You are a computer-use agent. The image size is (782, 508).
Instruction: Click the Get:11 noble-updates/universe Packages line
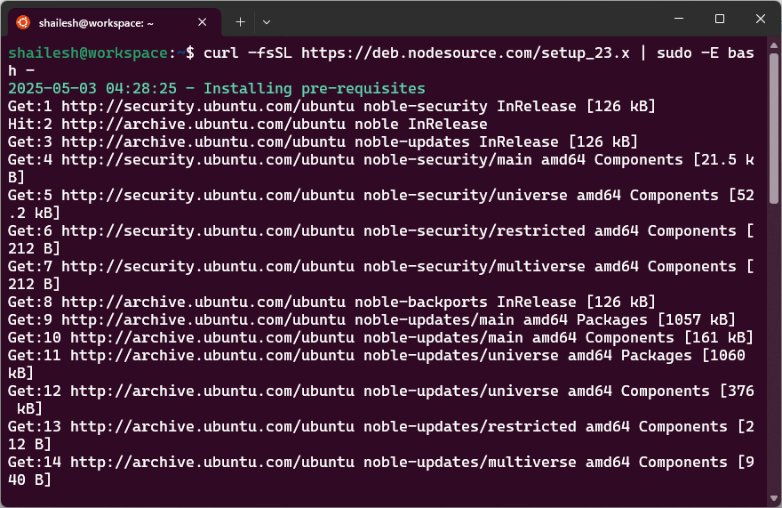[377, 364]
